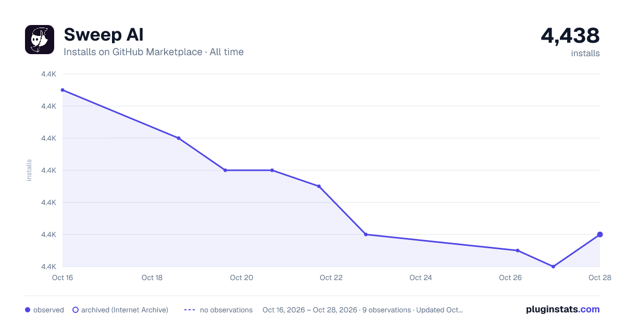Click the 'no observations' legend label
Screen dimensions: 625x328
point(226,310)
